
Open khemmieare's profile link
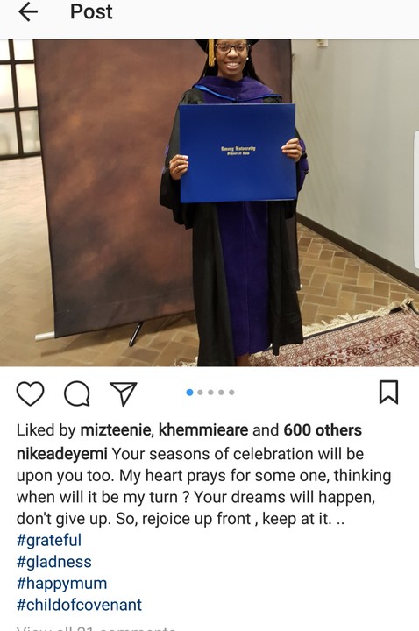(x=203, y=430)
